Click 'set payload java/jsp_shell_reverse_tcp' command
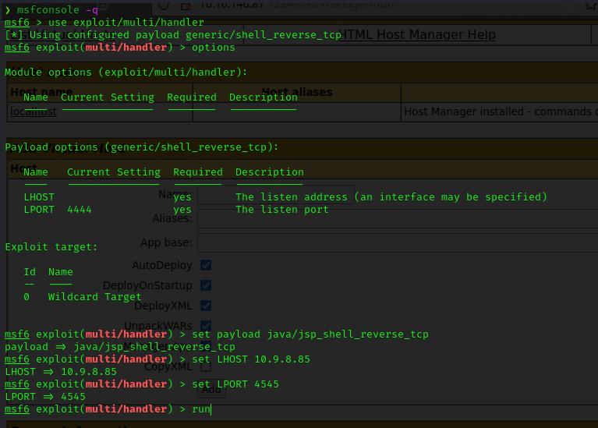The height and width of the screenshot is (428, 598). [x=310, y=334]
